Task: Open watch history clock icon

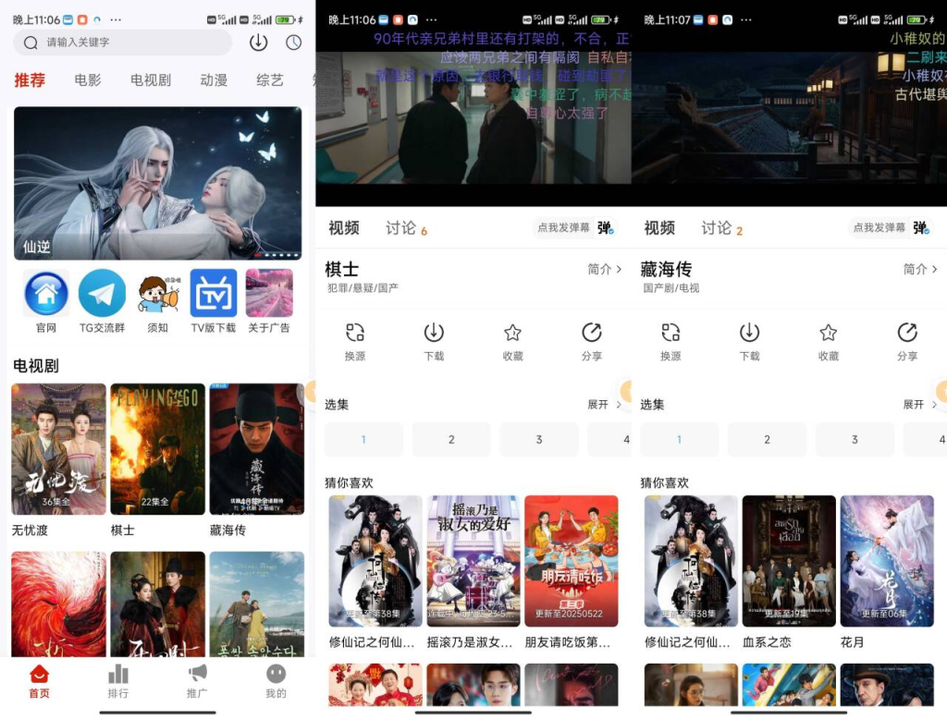Action: 293,43
